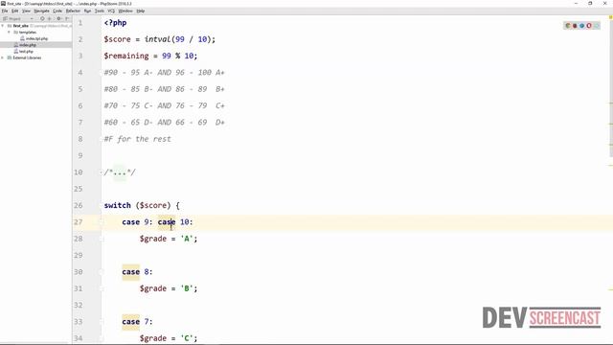Screen dimensions: 613x345
Task: Click comment '#90 - 95 A- AND 96 - 100 A+'
Action: coord(164,73)
